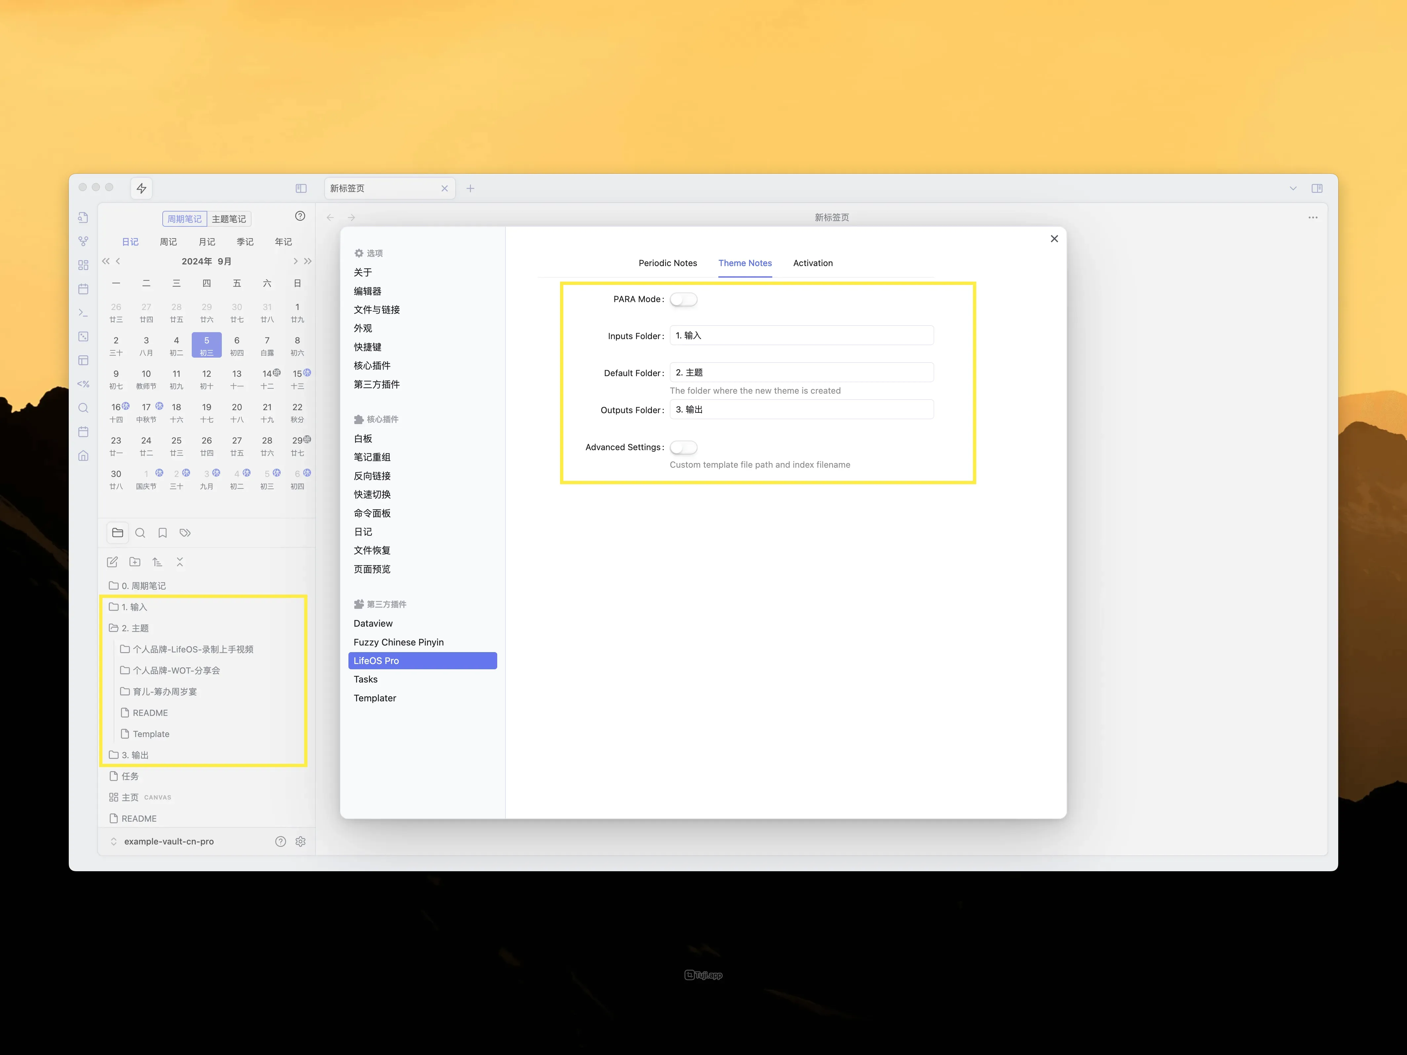Open the example-vault-cn-pro vault switcher
The image size is (1407, 1055).
[169, 841]
